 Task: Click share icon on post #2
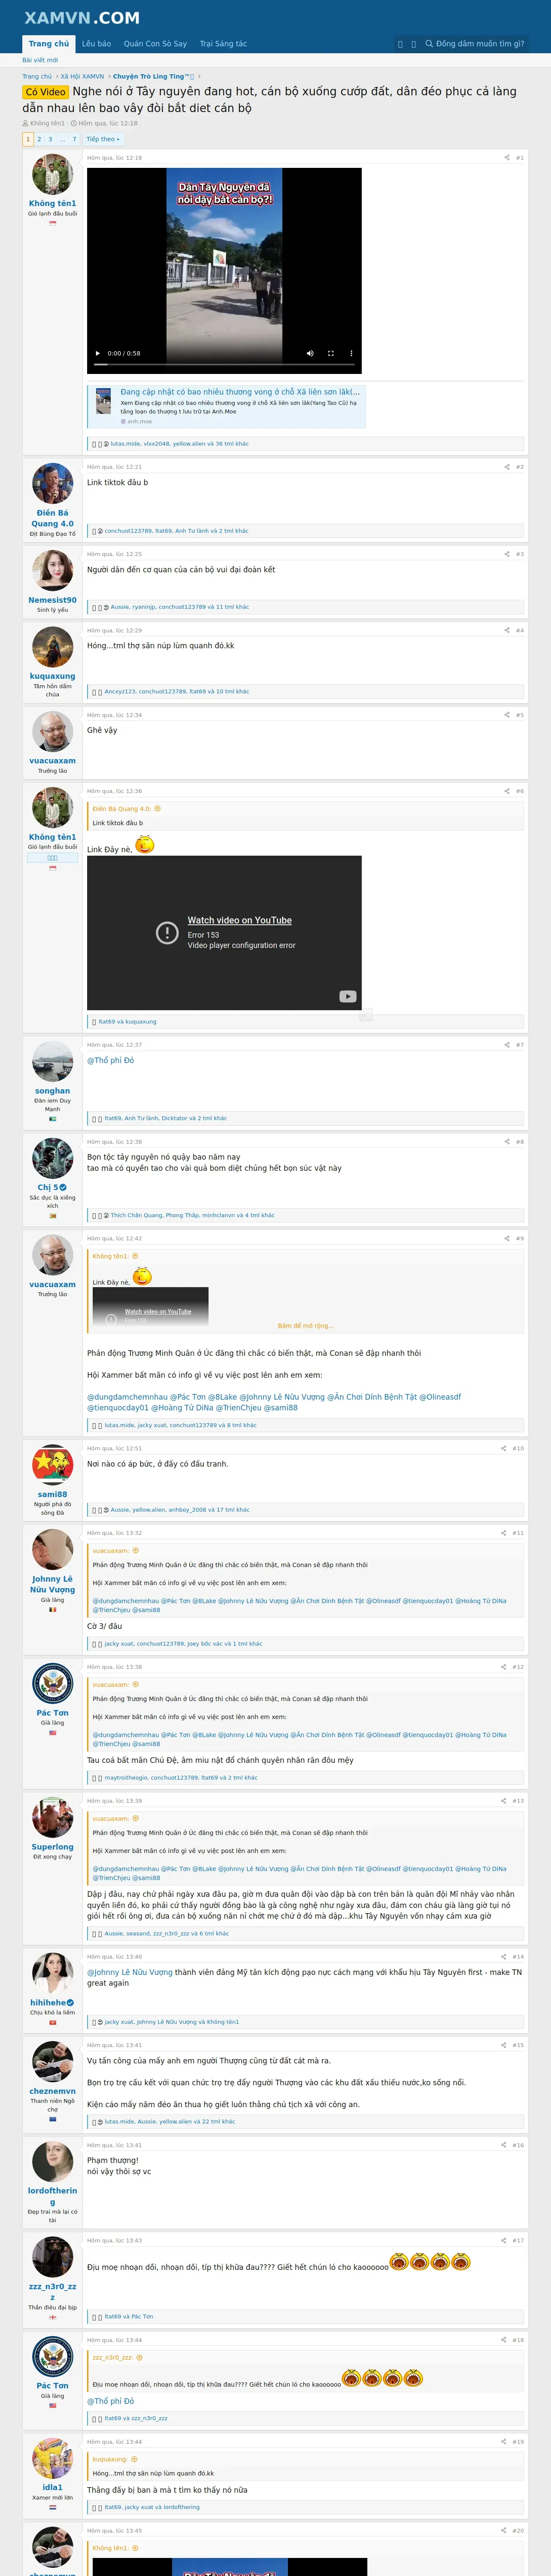click(507, 467)
